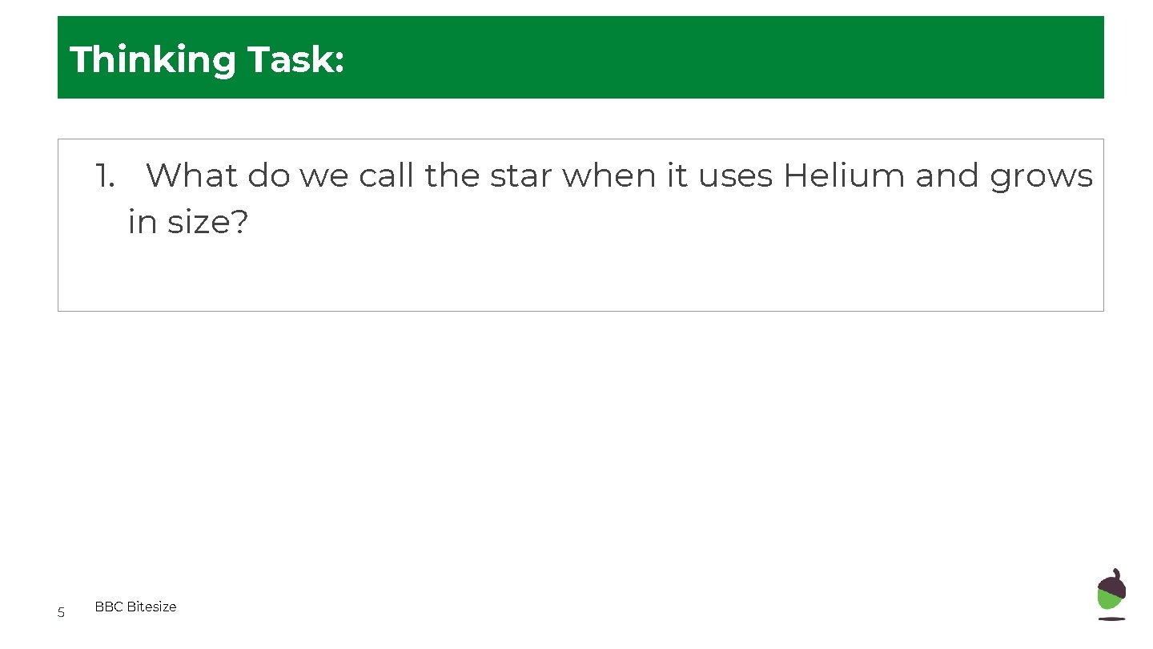This screenshot has width=1153, height=649.
Task: Select the 'Thinking Task:' title text
Action: pos(207,59)
